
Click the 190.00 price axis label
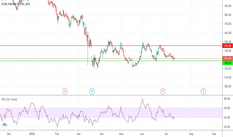pos(227,6)
